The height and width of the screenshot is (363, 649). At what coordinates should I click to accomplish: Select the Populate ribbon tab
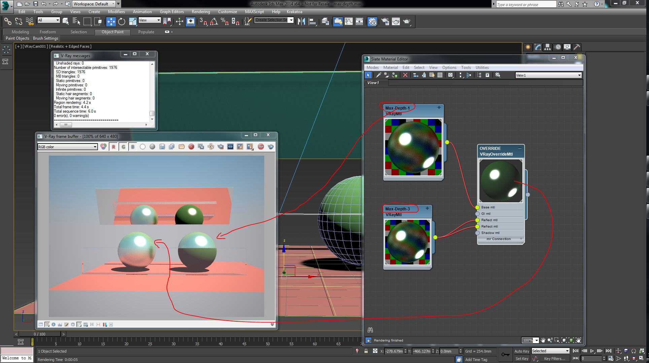146,32
